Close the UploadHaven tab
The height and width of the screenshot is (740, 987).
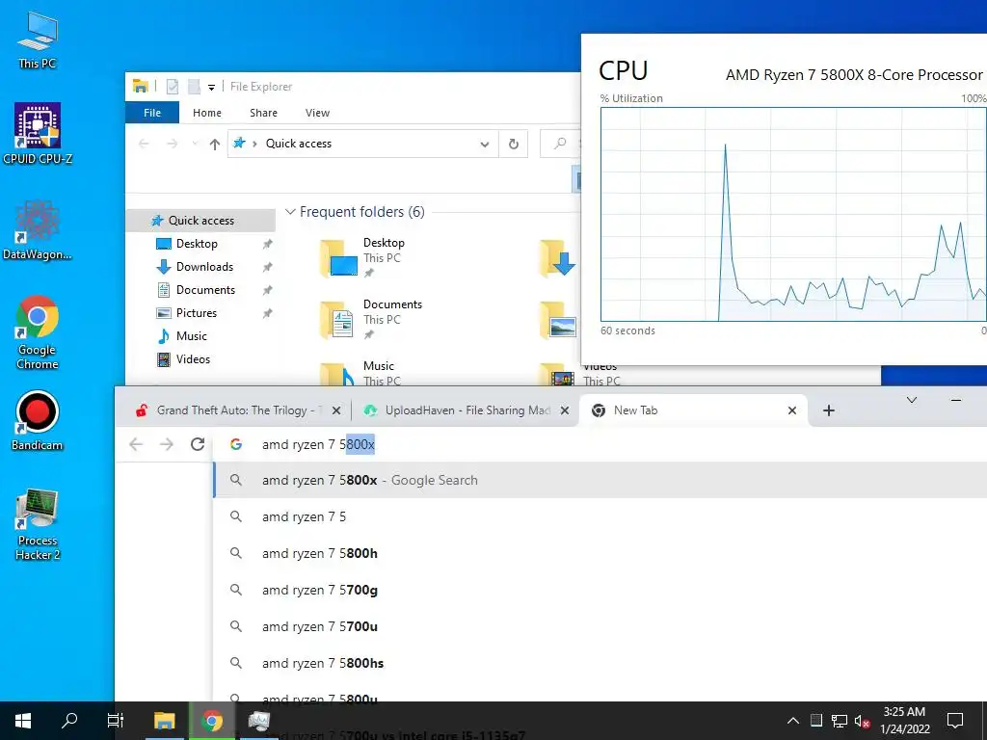(565, 410)
